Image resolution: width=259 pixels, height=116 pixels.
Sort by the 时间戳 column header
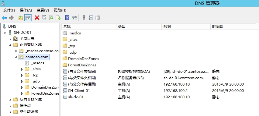pyautogui.click(x=233, y=27)
